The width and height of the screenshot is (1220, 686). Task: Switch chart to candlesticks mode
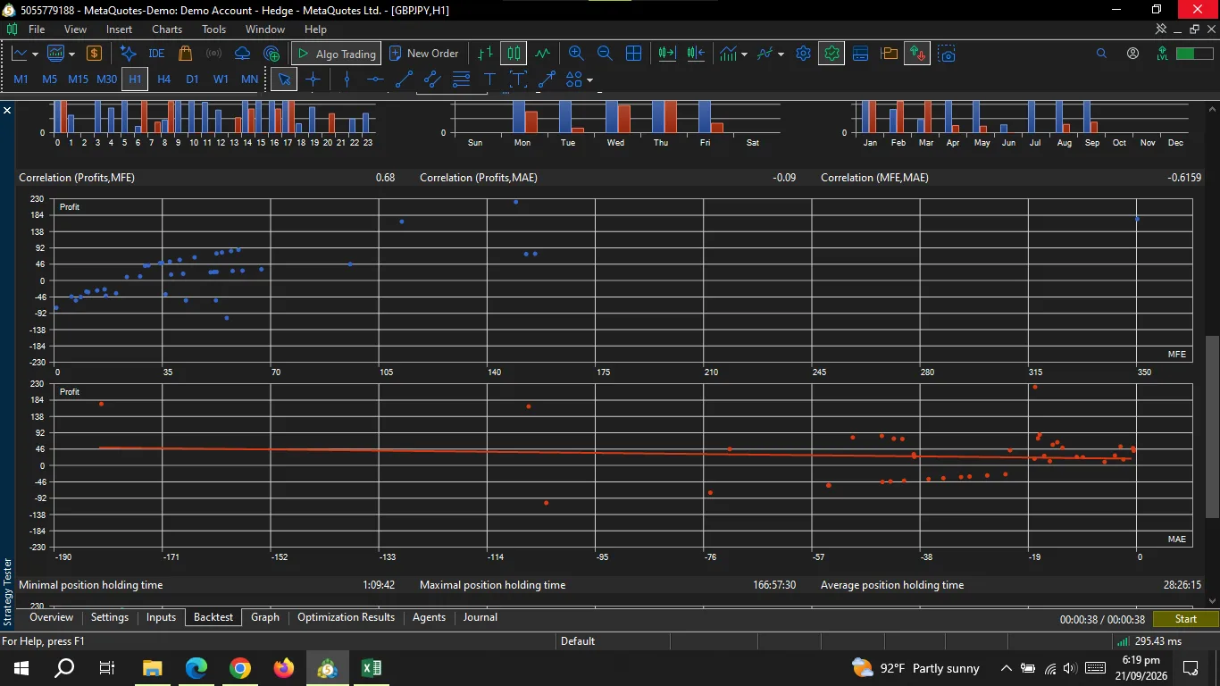click(514, 54)
